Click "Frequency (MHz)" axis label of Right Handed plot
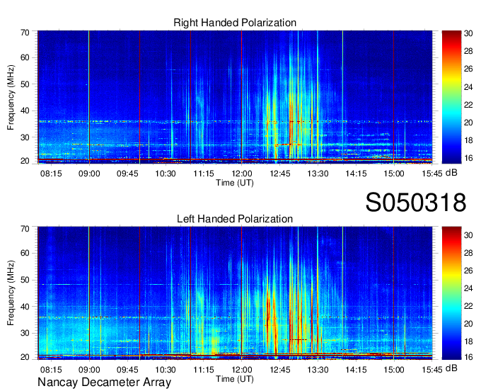The width and height of the screenshot is (481, 391). 11,97
